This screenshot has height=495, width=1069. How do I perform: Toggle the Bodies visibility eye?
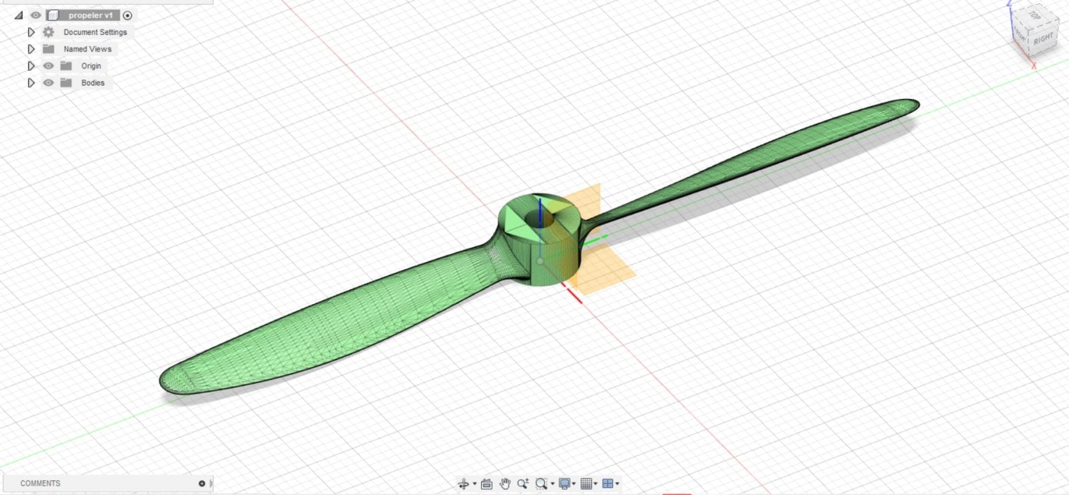pos(48,83)
